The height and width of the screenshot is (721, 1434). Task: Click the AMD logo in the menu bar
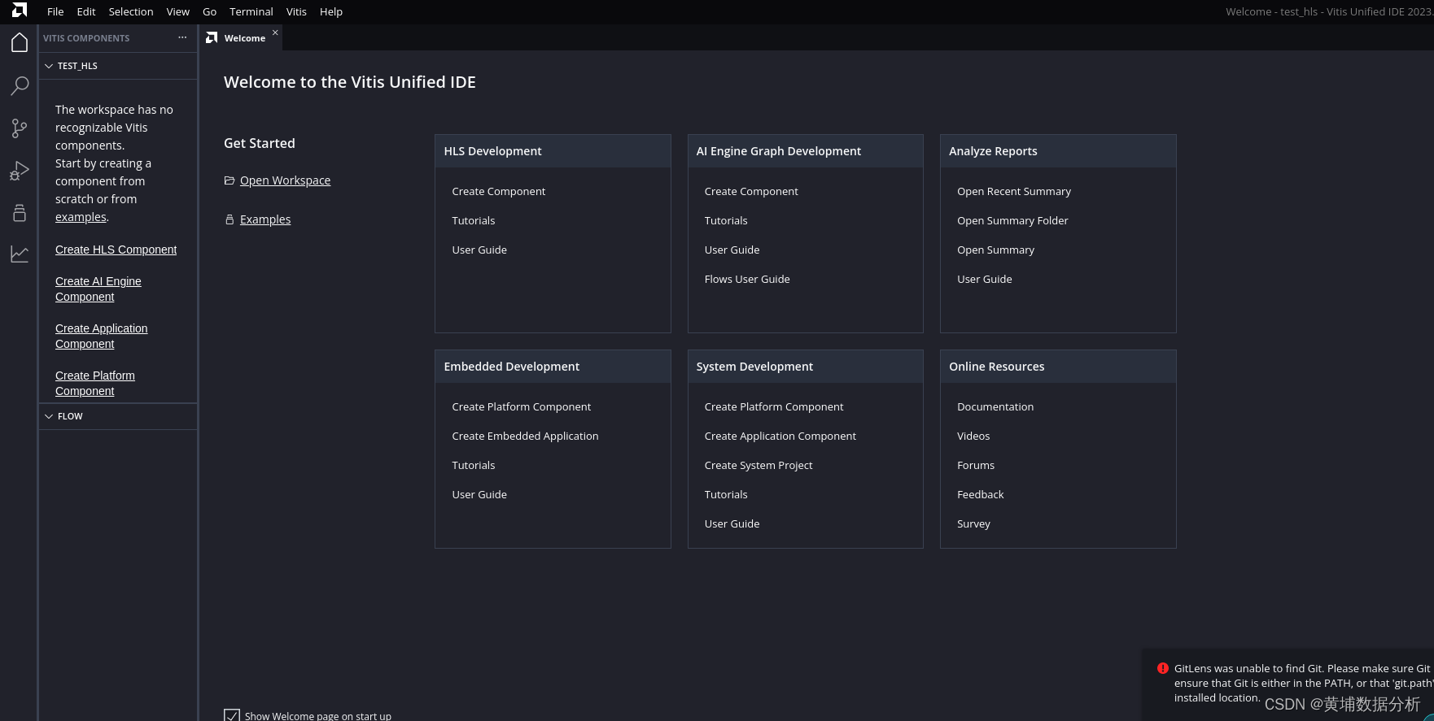coord(20,11)
